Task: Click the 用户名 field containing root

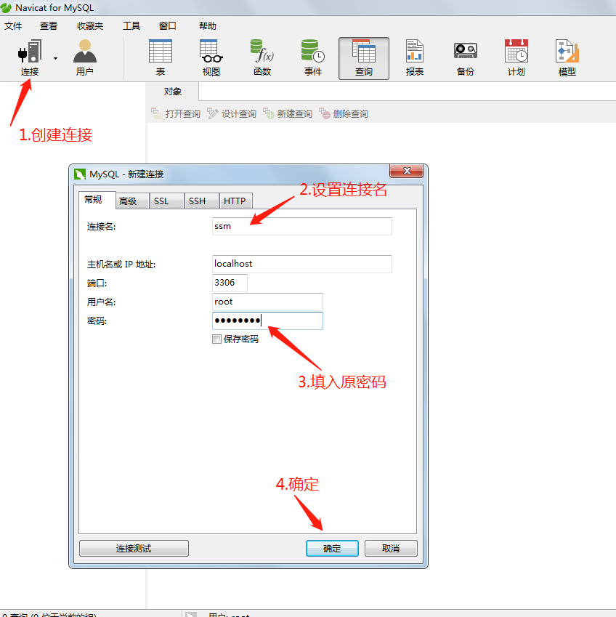Action: [x=267, y=302]
